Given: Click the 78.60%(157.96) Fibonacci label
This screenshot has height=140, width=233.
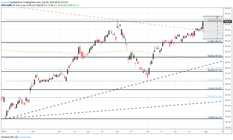Looking at the screenshot, I should pyautogui.click(x=214, y=96).
